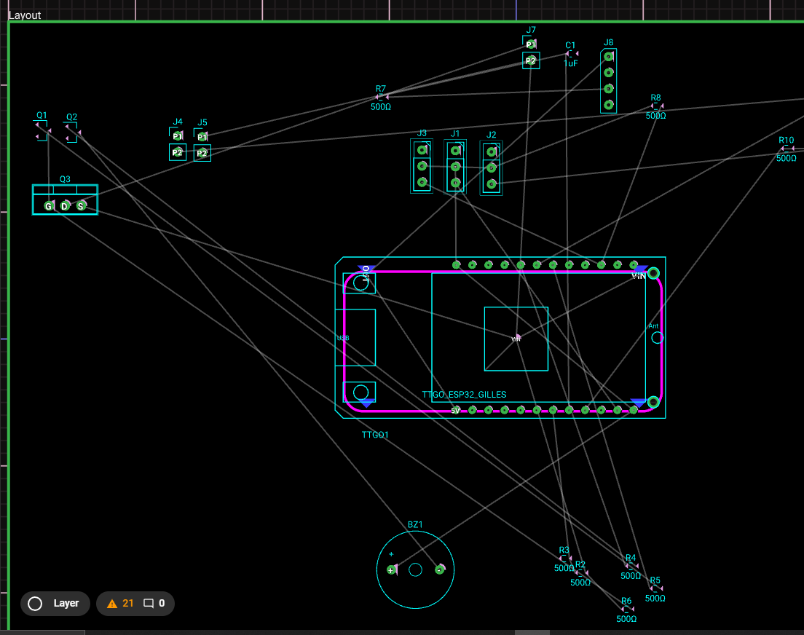
Task: Click the R6 resistor label
Action: (626, 601)
